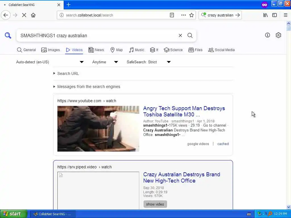This screenshot has width=291, height=218.
Task: Switch to the Science category tab
Action: [x=173, y=50]
